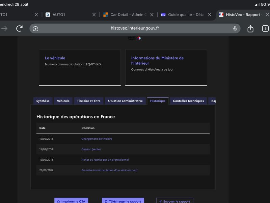
Task: Click the Car Detail tab favicon
Action: pos(106,15)
